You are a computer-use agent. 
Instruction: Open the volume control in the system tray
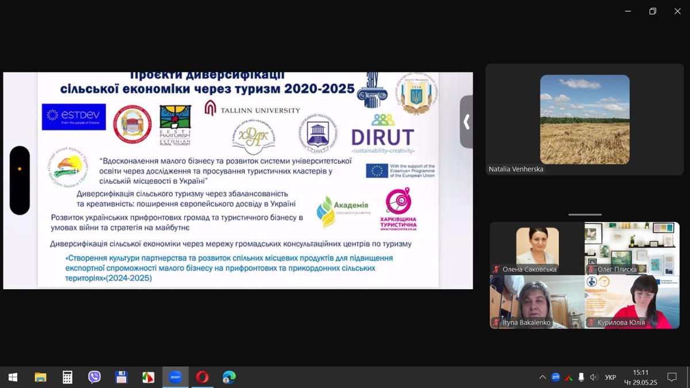pos(594,377)
